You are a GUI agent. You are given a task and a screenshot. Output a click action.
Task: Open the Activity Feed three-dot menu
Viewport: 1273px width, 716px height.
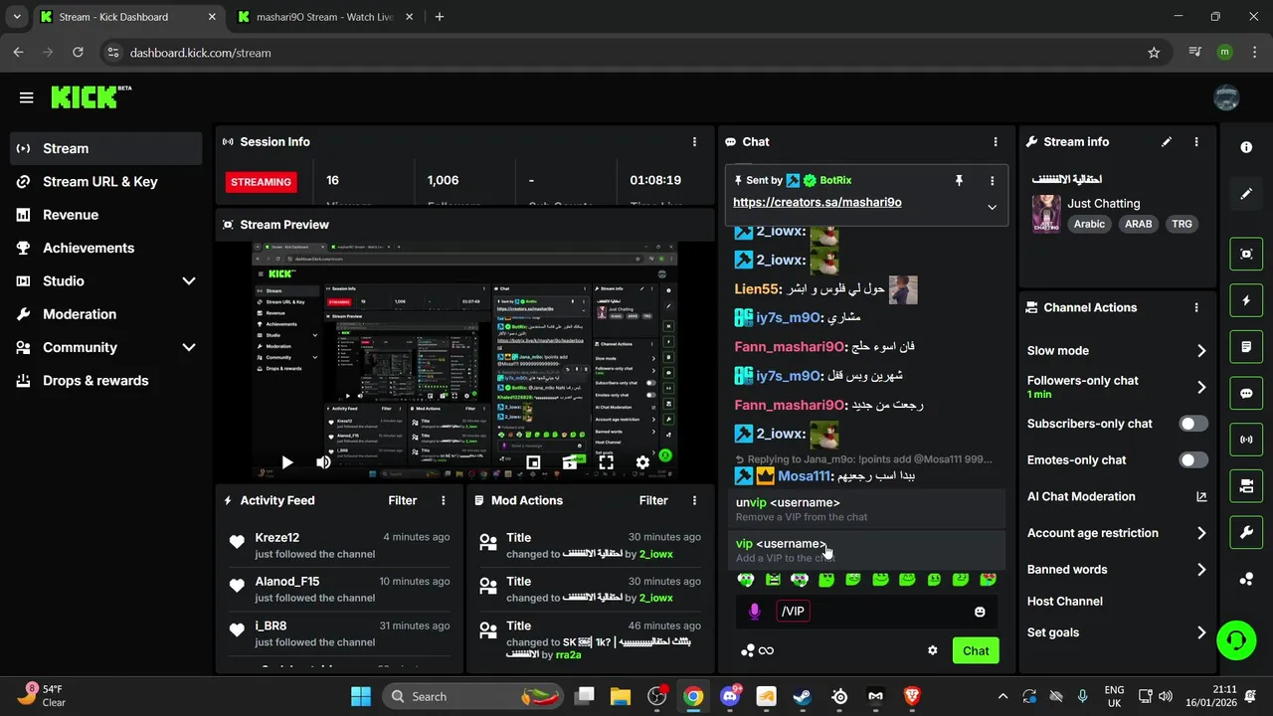(x=444, y=500)
